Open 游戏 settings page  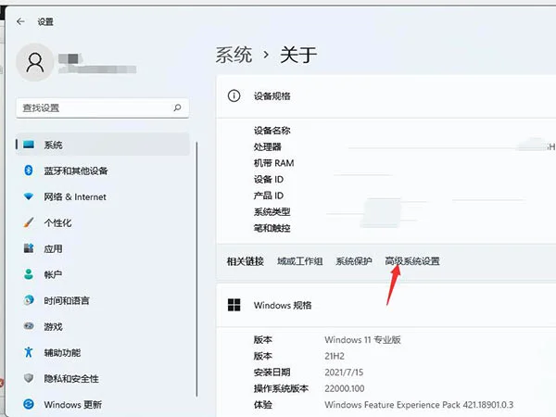[x=103, y=326]
